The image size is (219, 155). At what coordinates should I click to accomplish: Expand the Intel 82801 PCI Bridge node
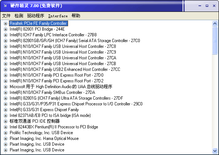point(5,29)
